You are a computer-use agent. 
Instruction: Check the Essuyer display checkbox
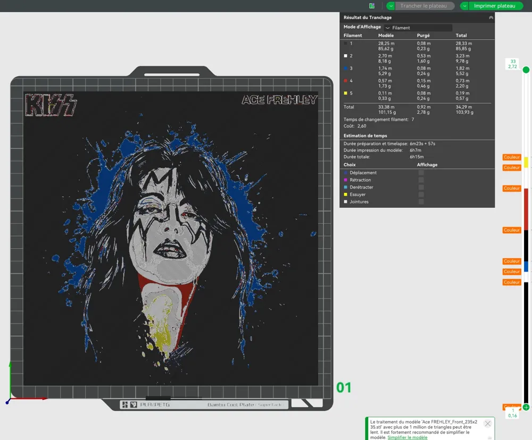click(x=421, y=194)
